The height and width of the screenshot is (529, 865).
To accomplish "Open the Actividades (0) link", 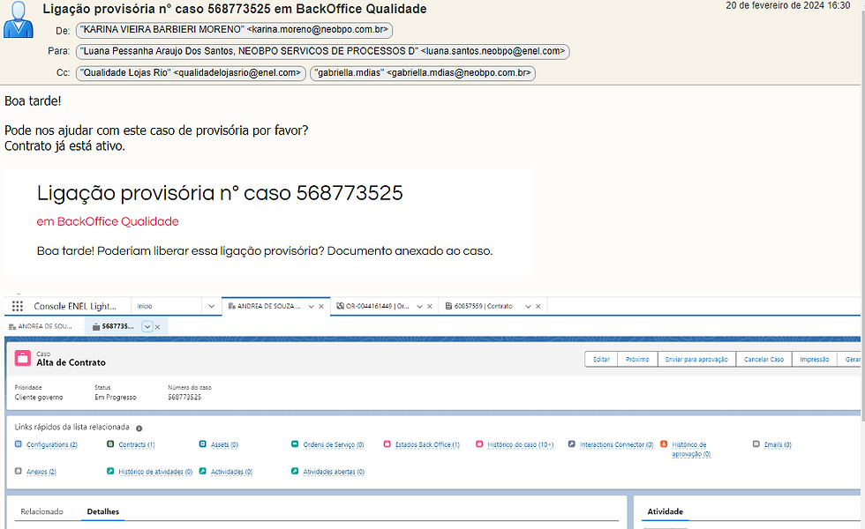I will (x=231, y=472).
